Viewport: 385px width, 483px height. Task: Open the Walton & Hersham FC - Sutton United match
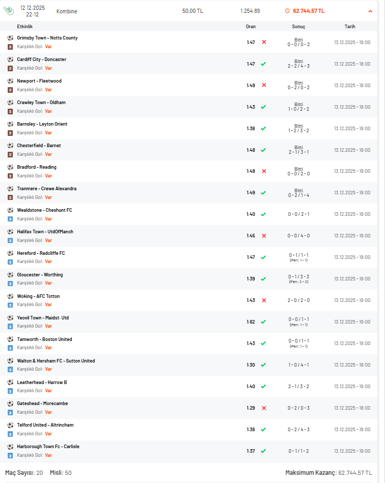[56, 360]
